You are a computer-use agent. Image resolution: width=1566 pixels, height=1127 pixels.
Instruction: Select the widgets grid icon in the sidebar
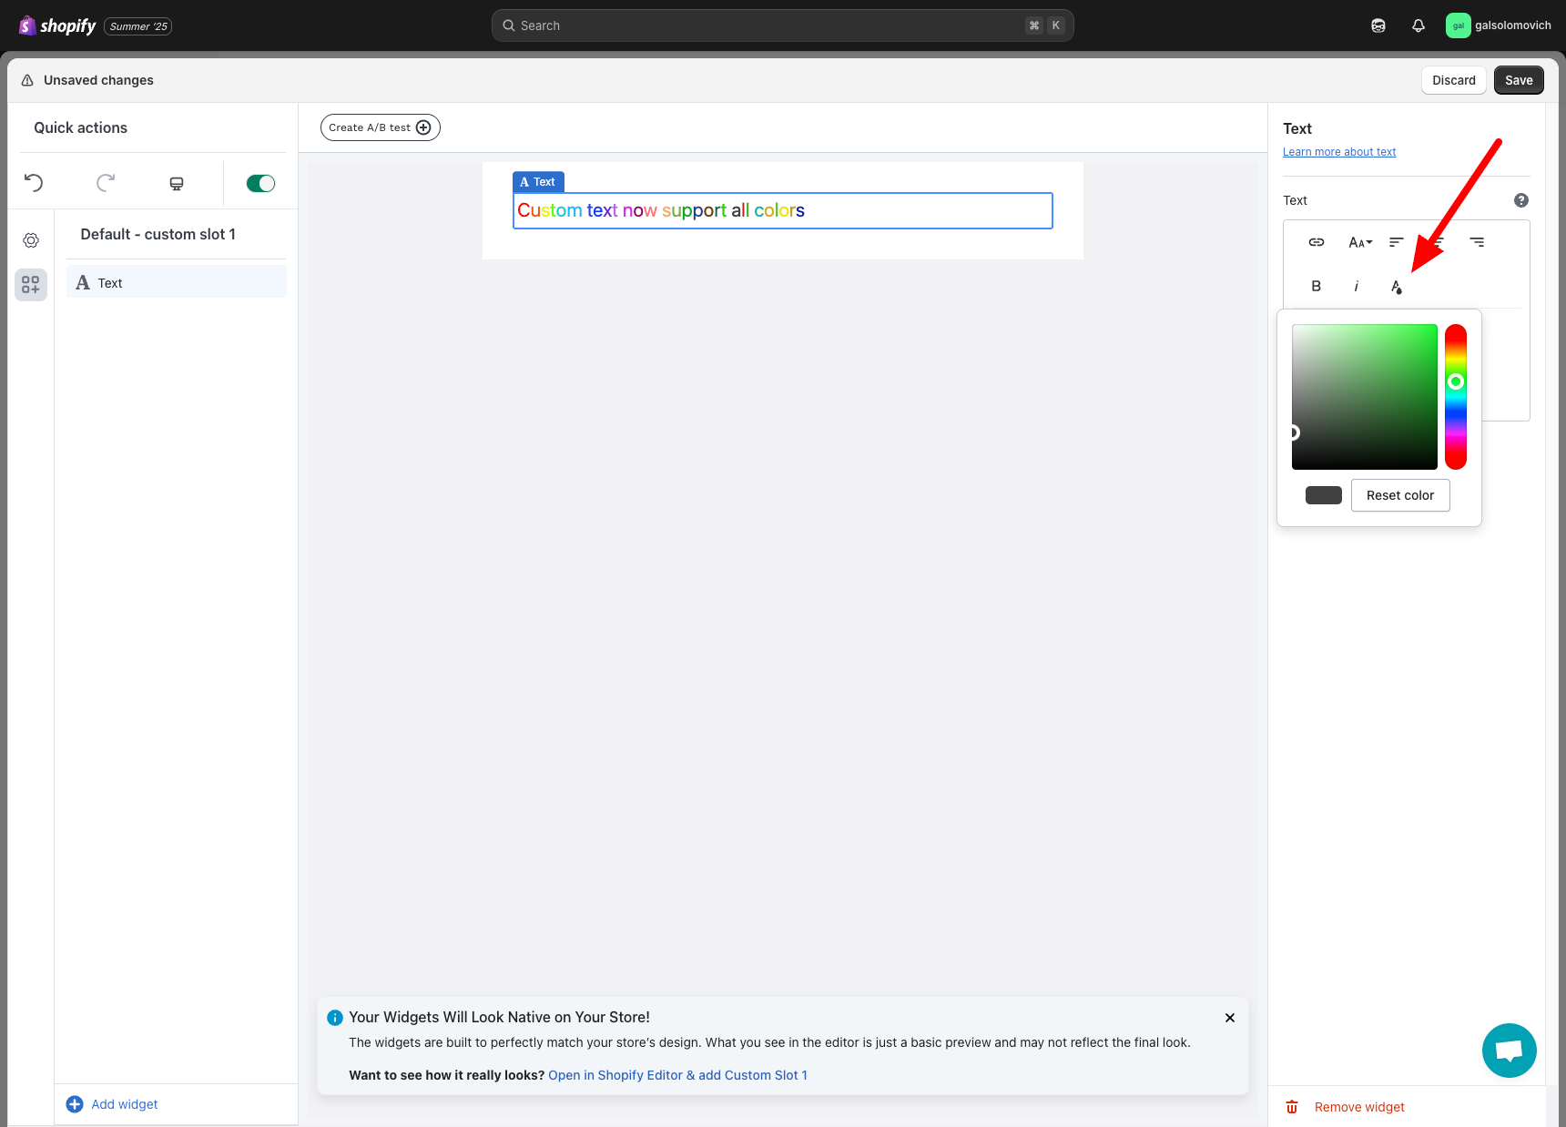(31, 285)
